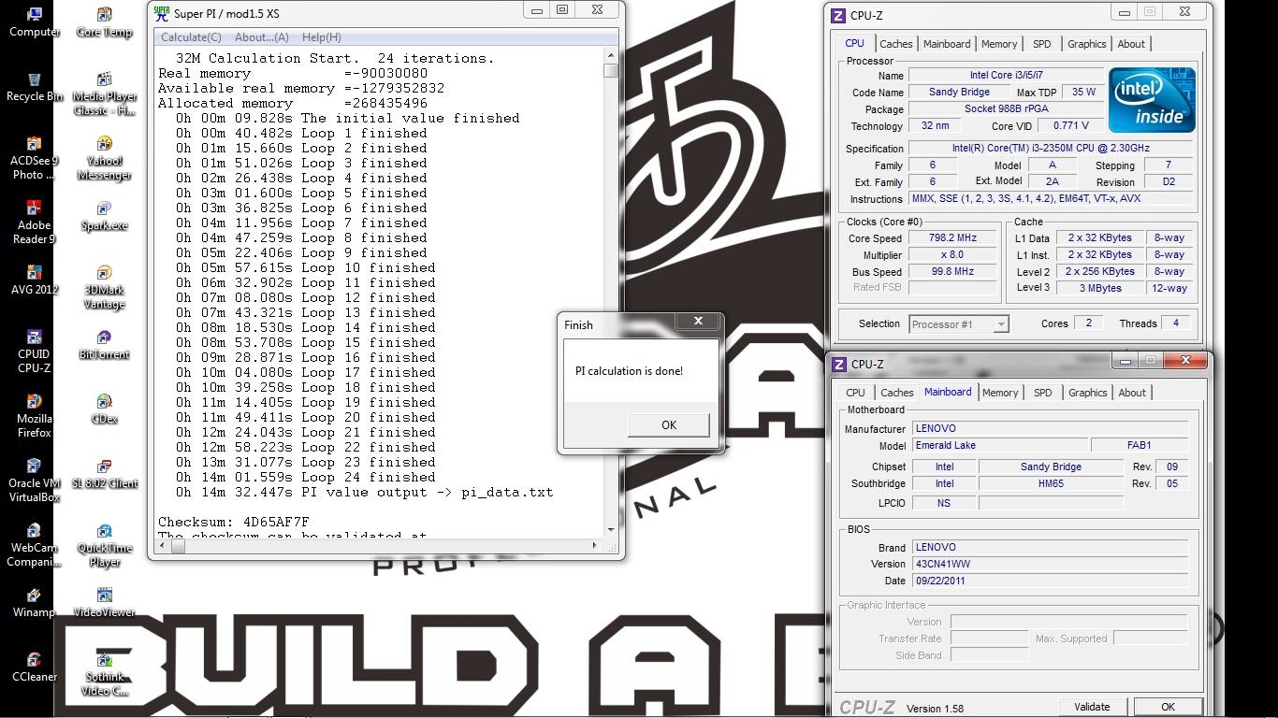Launch Media Player Classic shortcut
Image resolution: width=1278 pixels, height=718 pixels.
point(104,93)
